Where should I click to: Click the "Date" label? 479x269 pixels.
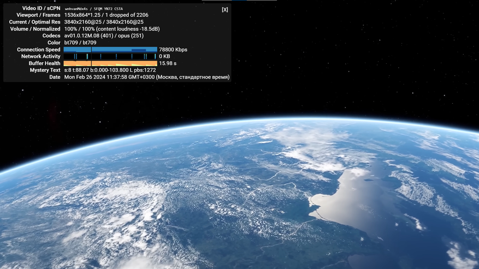55,77
